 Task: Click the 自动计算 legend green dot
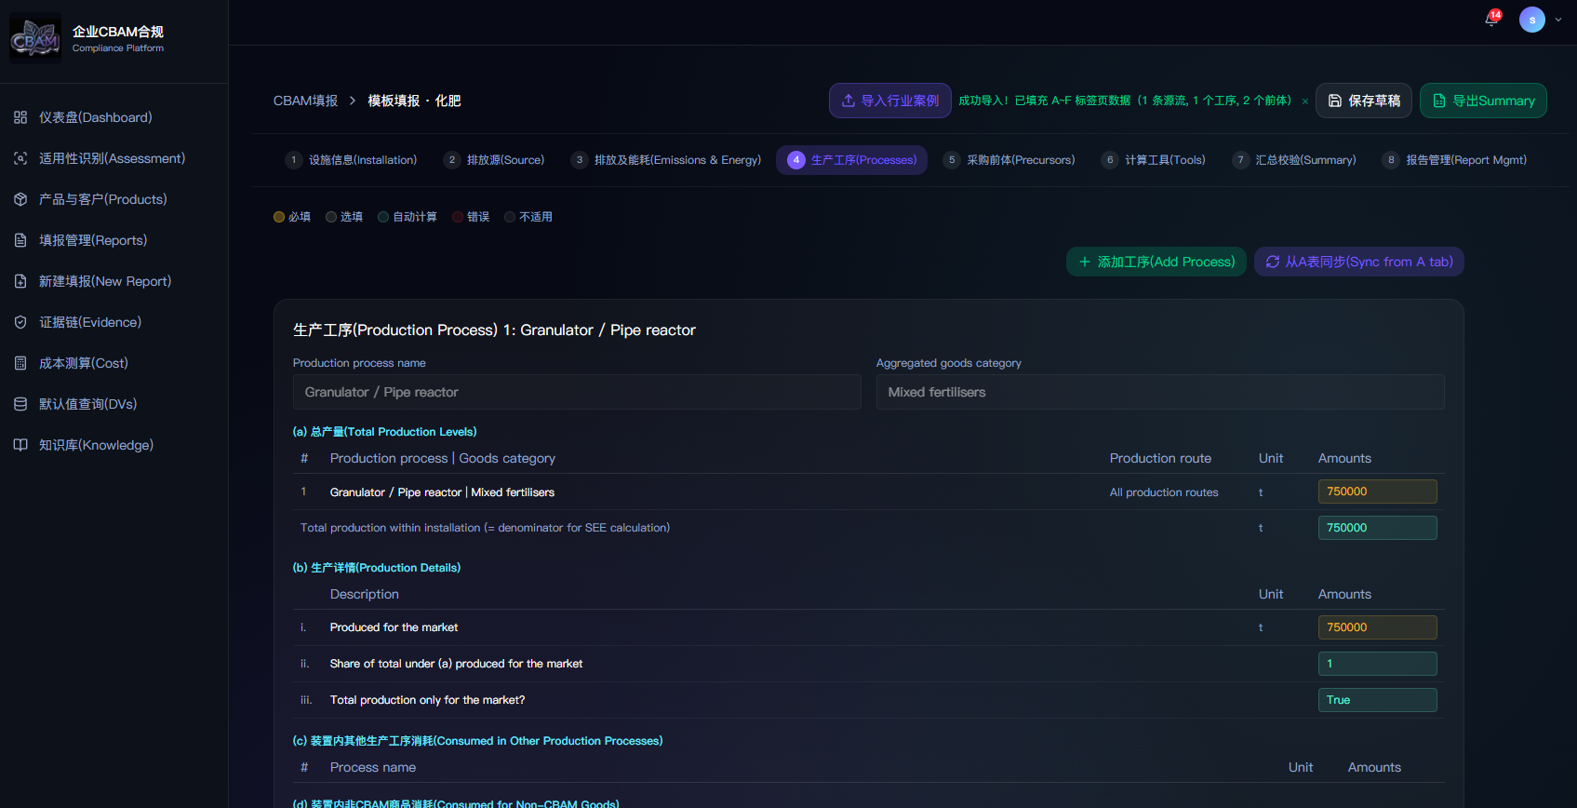click(x=383, y=217)
